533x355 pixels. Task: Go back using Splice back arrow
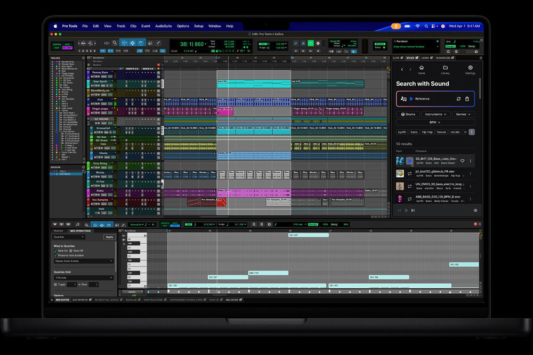[402, 70]
